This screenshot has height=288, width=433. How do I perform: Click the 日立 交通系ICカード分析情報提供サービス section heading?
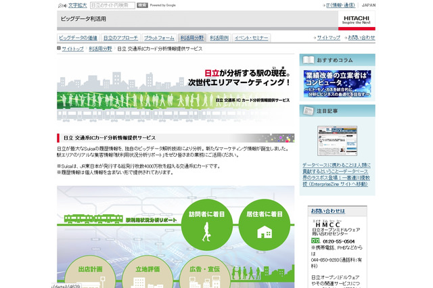pyautogui.click(x=110, y=138)
